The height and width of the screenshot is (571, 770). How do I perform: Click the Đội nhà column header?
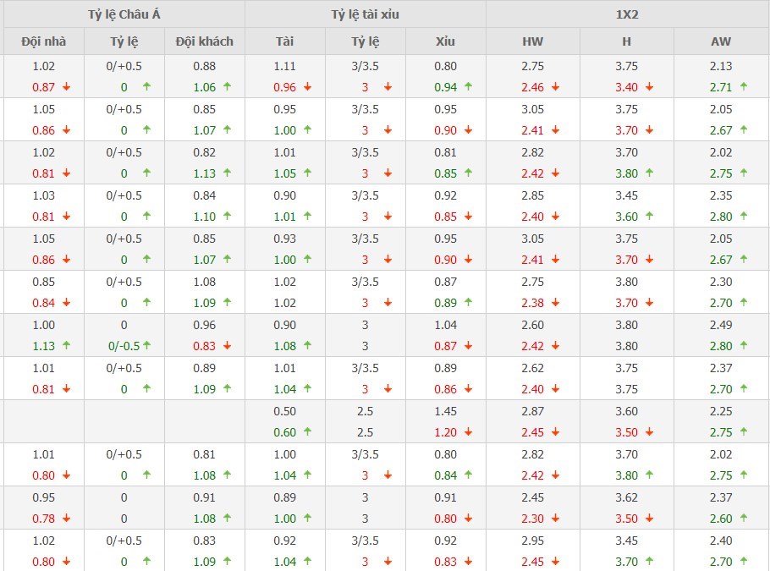[43, 41]
